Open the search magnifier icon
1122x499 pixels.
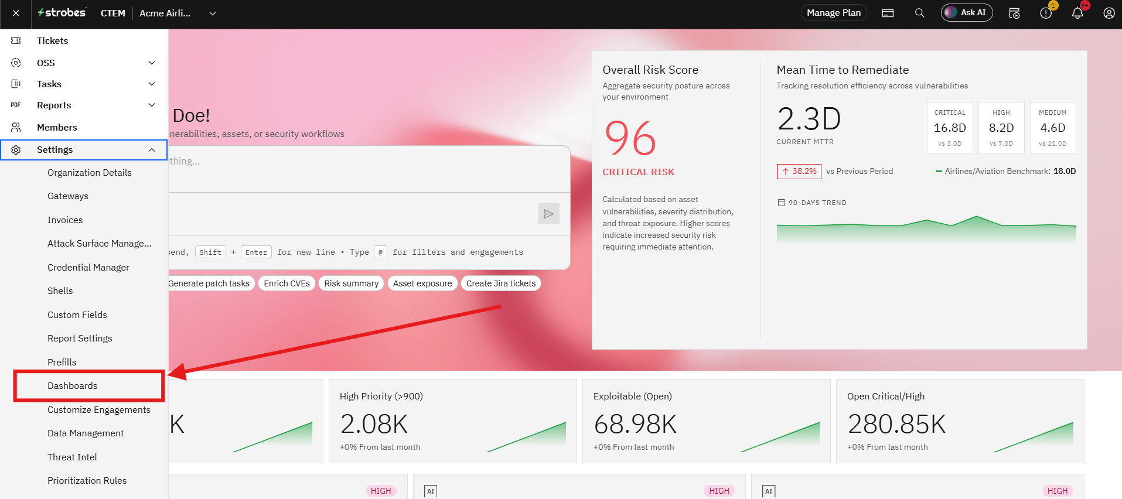pyautogui.click(x=920, y=13)
